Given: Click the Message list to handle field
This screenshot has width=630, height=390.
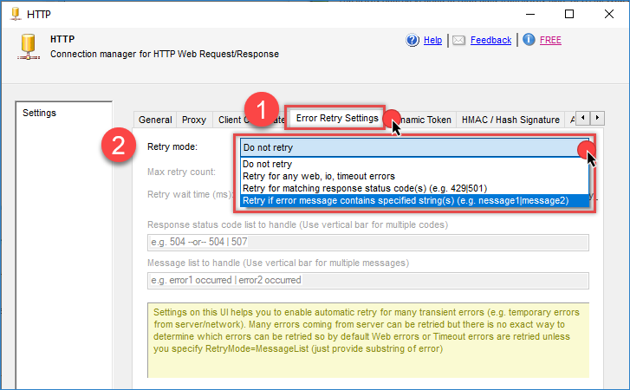Looking at the screenshot, I should pyautogui.click(x=367, y=281).
